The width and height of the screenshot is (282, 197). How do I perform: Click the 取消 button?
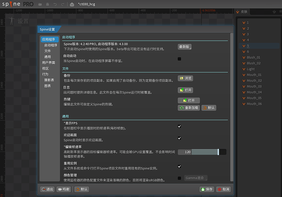pos(224,189)
